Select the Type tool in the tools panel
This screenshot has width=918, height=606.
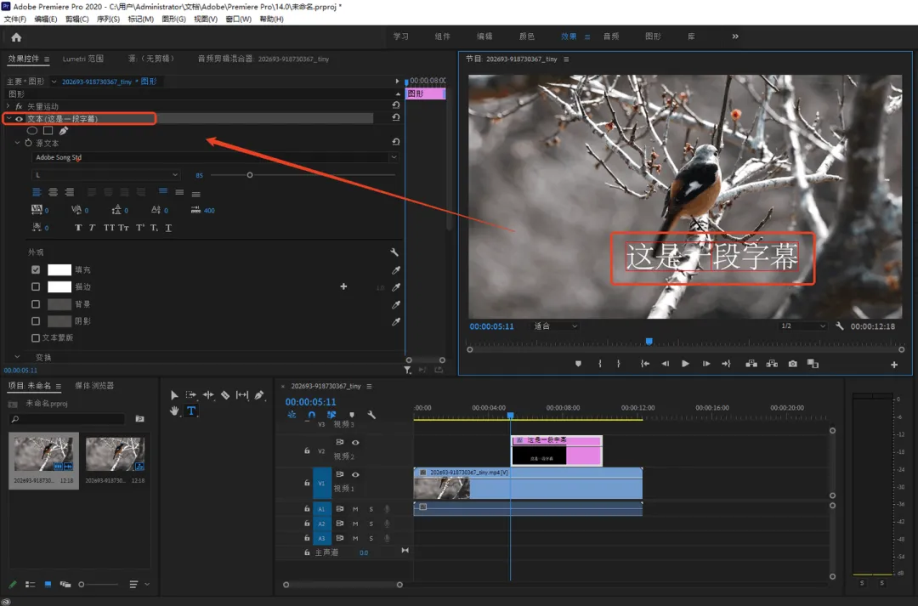point(191,411)
